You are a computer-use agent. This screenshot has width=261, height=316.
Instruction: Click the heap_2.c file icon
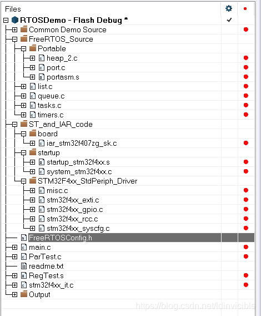(x=42, y=58)
